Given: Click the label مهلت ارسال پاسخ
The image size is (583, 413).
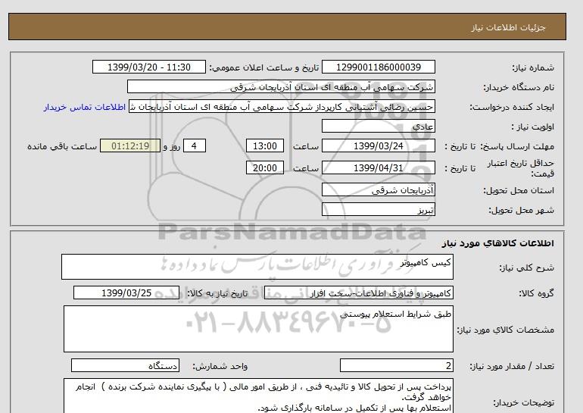Looking at the screenshot, I should (x=516, y=146).
